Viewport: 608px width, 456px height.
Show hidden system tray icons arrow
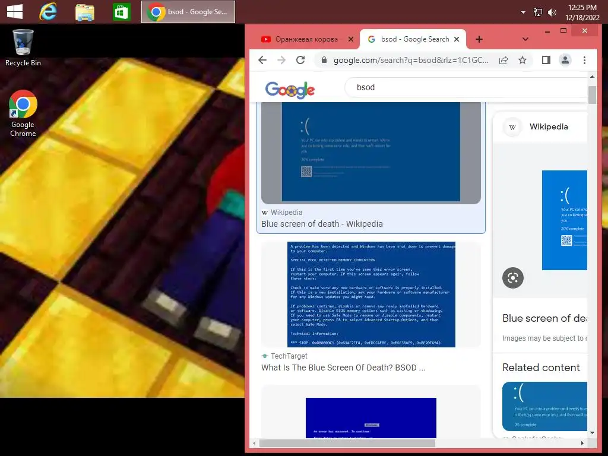pos(523,12)
